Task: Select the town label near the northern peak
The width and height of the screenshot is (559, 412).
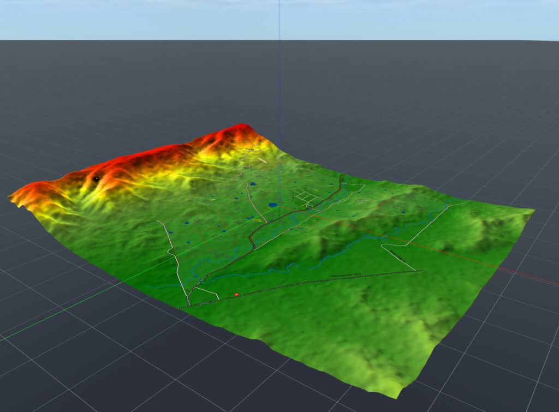Action: click(x=249, y=148)
